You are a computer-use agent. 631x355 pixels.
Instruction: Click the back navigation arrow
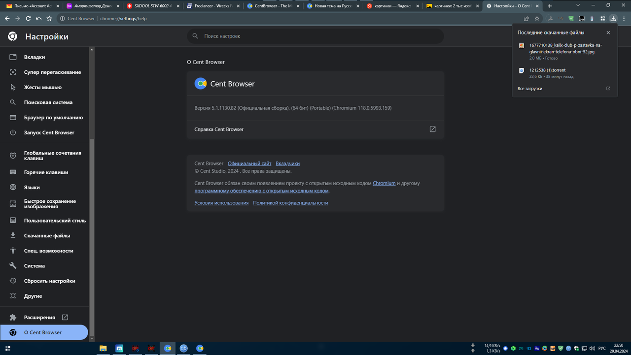(7, 18)
